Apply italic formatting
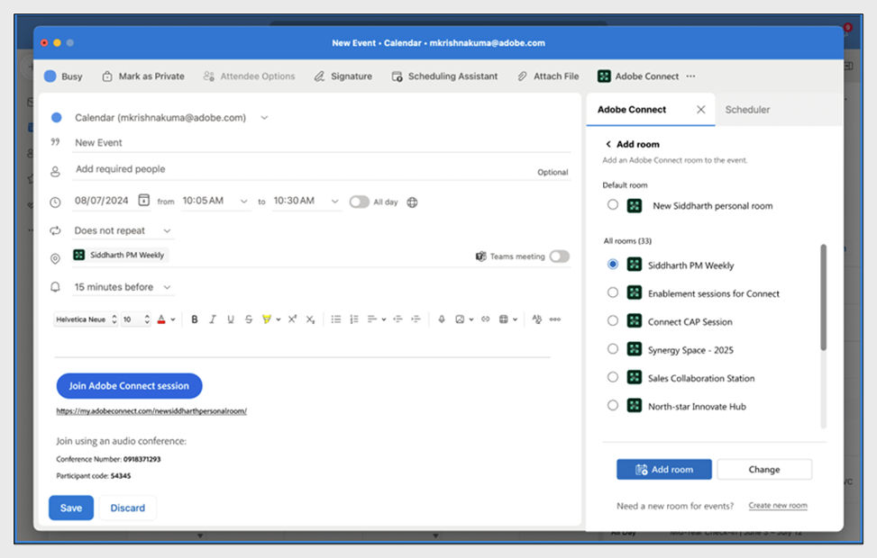This screenshot has width=877, height=558. tap(213, 319)
